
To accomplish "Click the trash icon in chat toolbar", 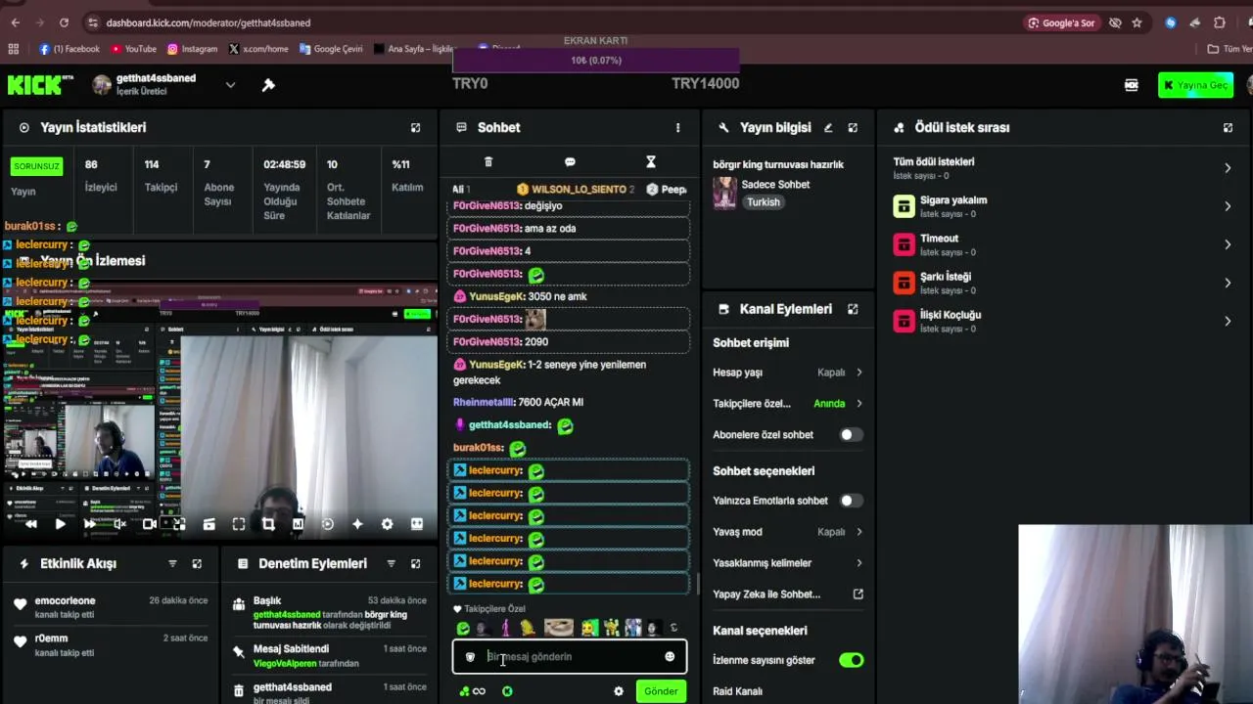I will 488,161.
